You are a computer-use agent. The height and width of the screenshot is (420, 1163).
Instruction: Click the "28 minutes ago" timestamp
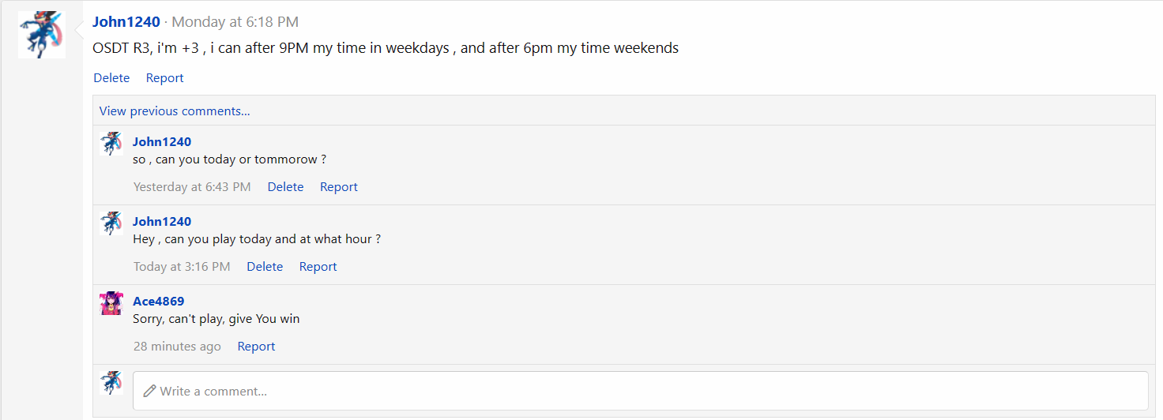coord(177,347)
